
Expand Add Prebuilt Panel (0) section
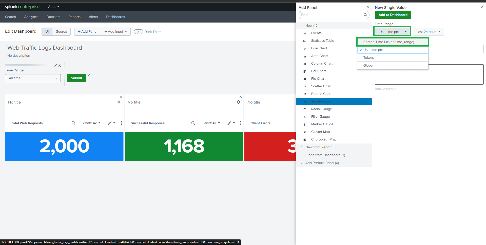pos(334,163)
